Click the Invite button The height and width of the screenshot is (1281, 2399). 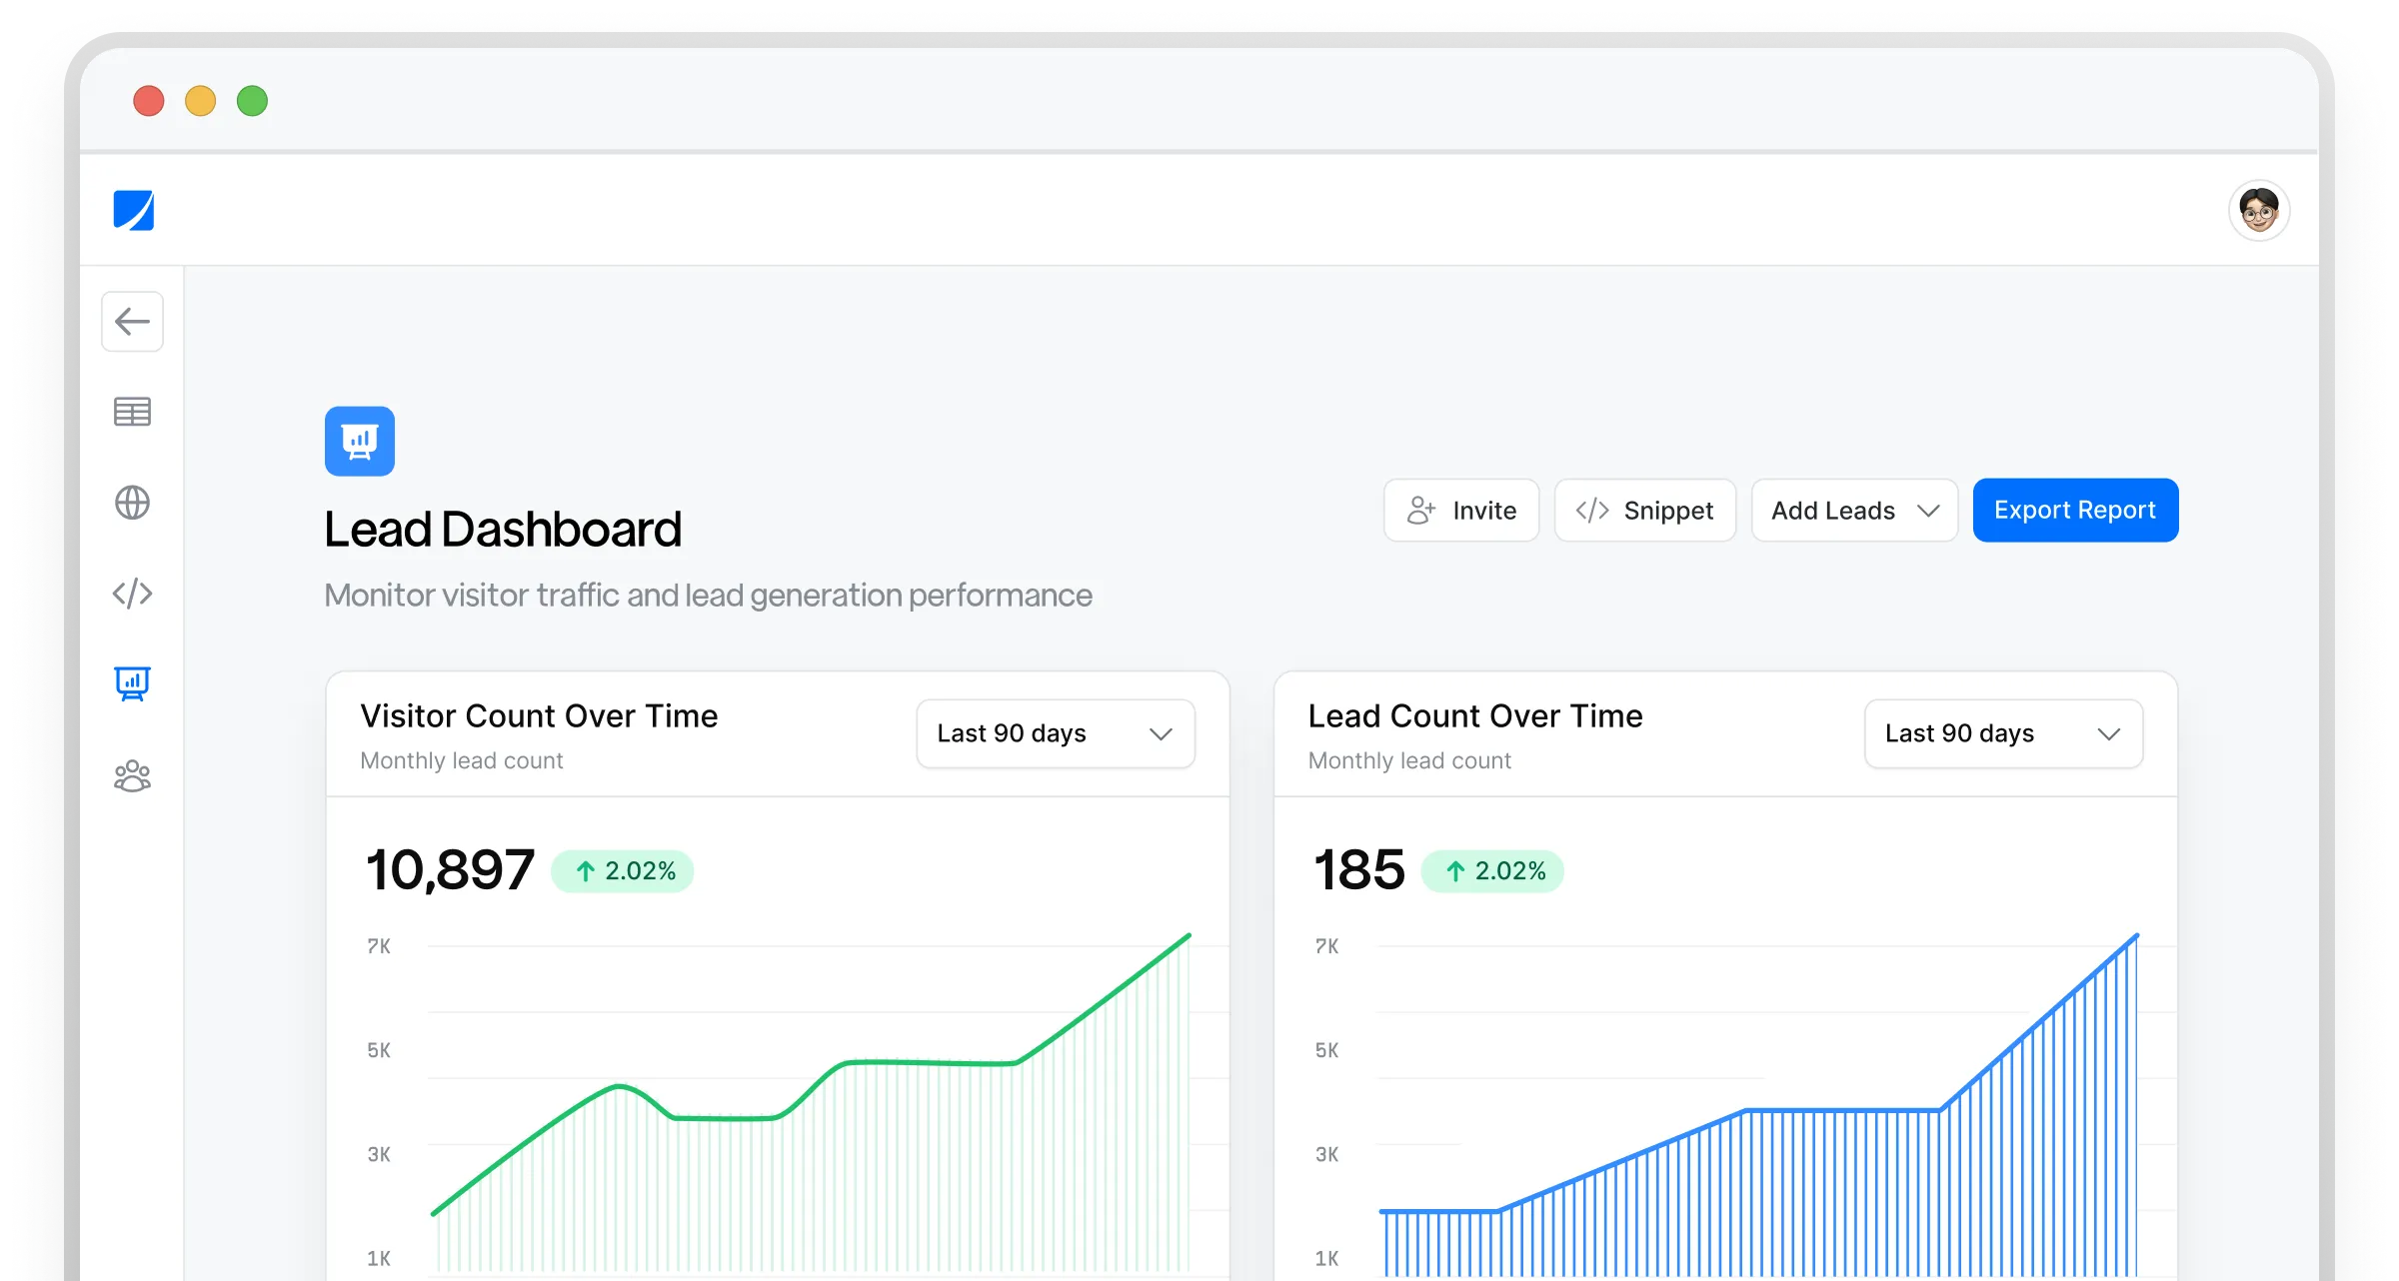click(1461, 511)
